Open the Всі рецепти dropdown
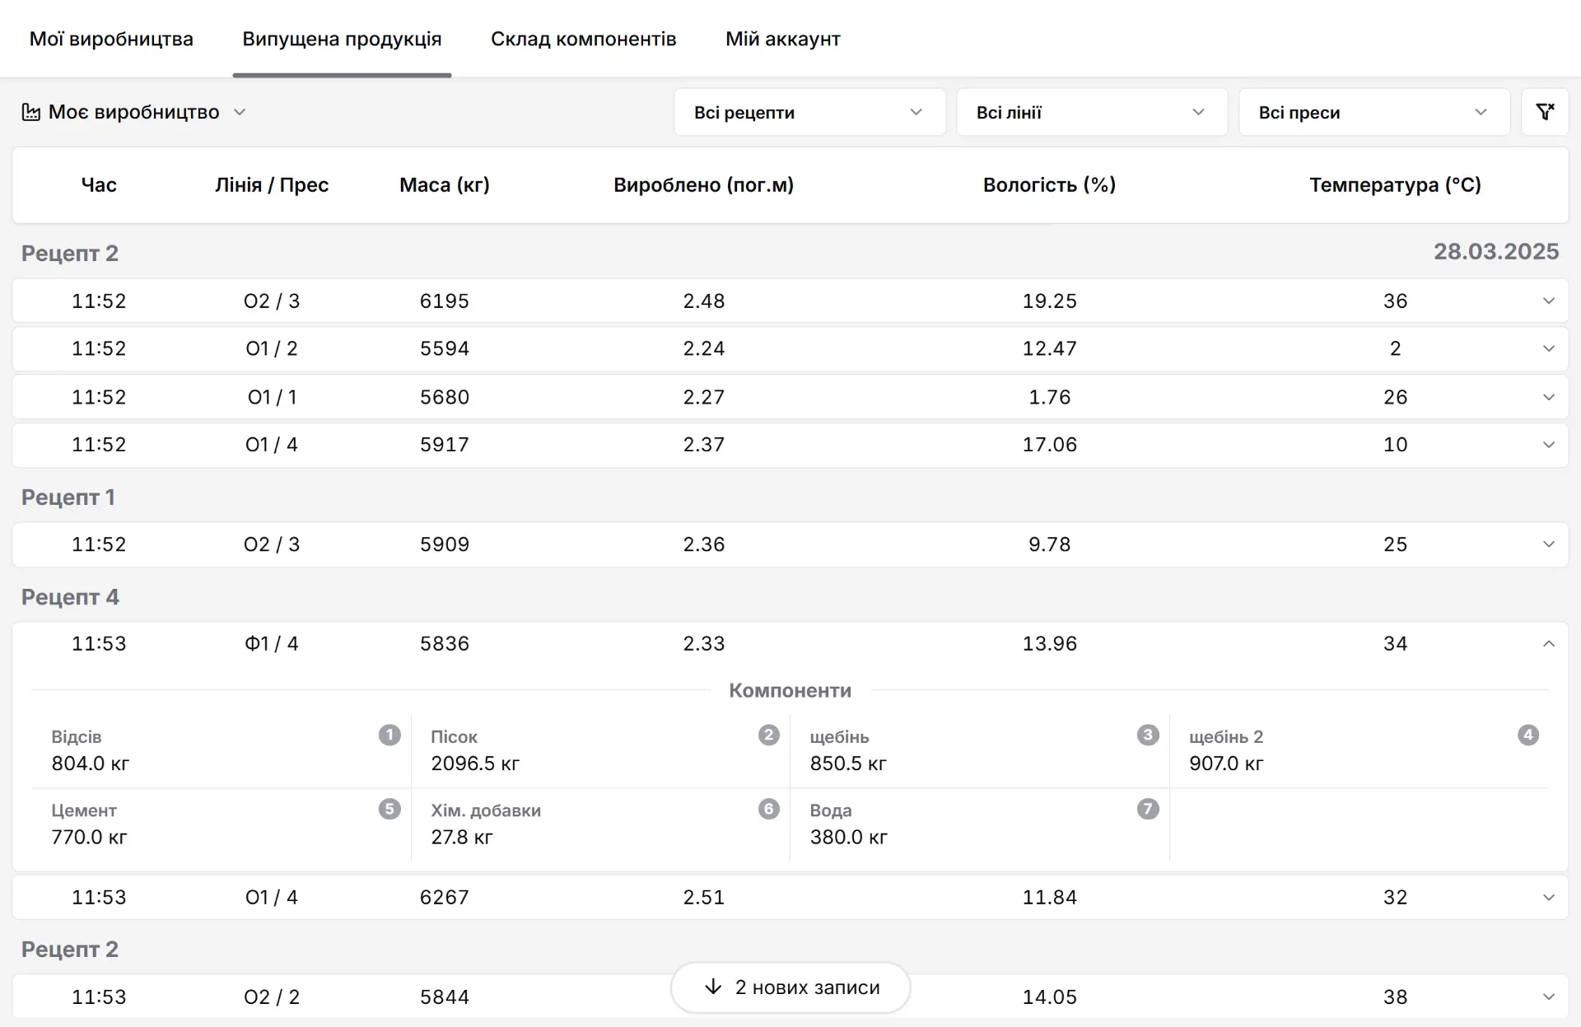 click(809, 112)
